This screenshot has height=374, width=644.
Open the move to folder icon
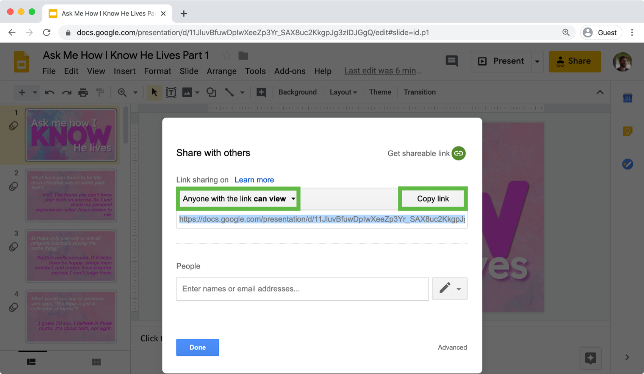click(x=243, y=56)
